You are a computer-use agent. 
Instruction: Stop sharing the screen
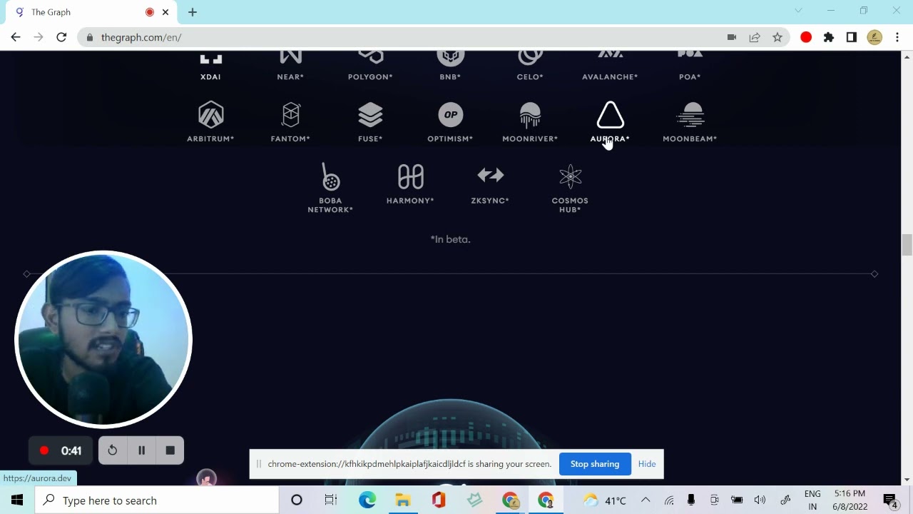595,464
